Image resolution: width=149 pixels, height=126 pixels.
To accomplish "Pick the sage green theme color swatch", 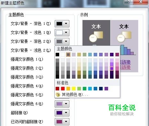I will [x=84, y=55].
